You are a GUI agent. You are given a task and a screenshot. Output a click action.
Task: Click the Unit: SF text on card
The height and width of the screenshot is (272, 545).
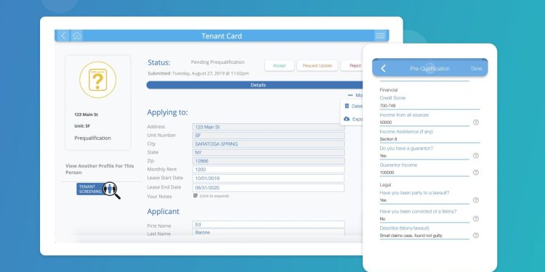coord(82,126)
